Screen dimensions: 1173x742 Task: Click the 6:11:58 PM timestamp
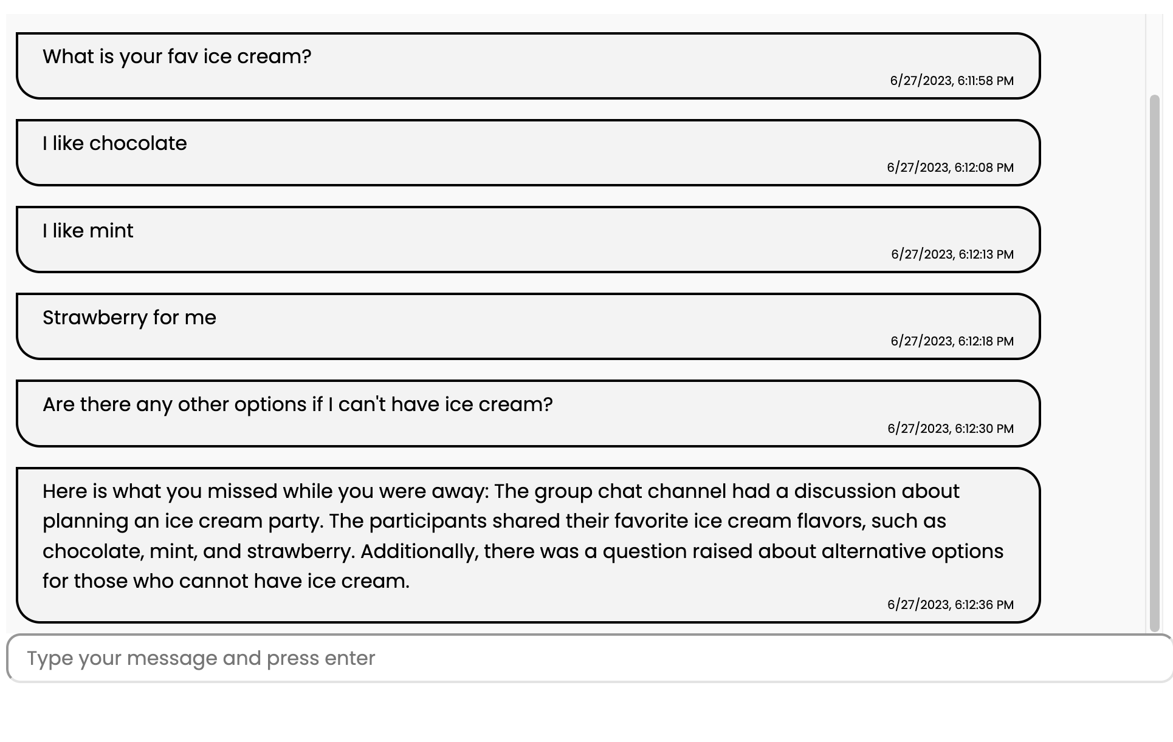[x=952, y=81]
